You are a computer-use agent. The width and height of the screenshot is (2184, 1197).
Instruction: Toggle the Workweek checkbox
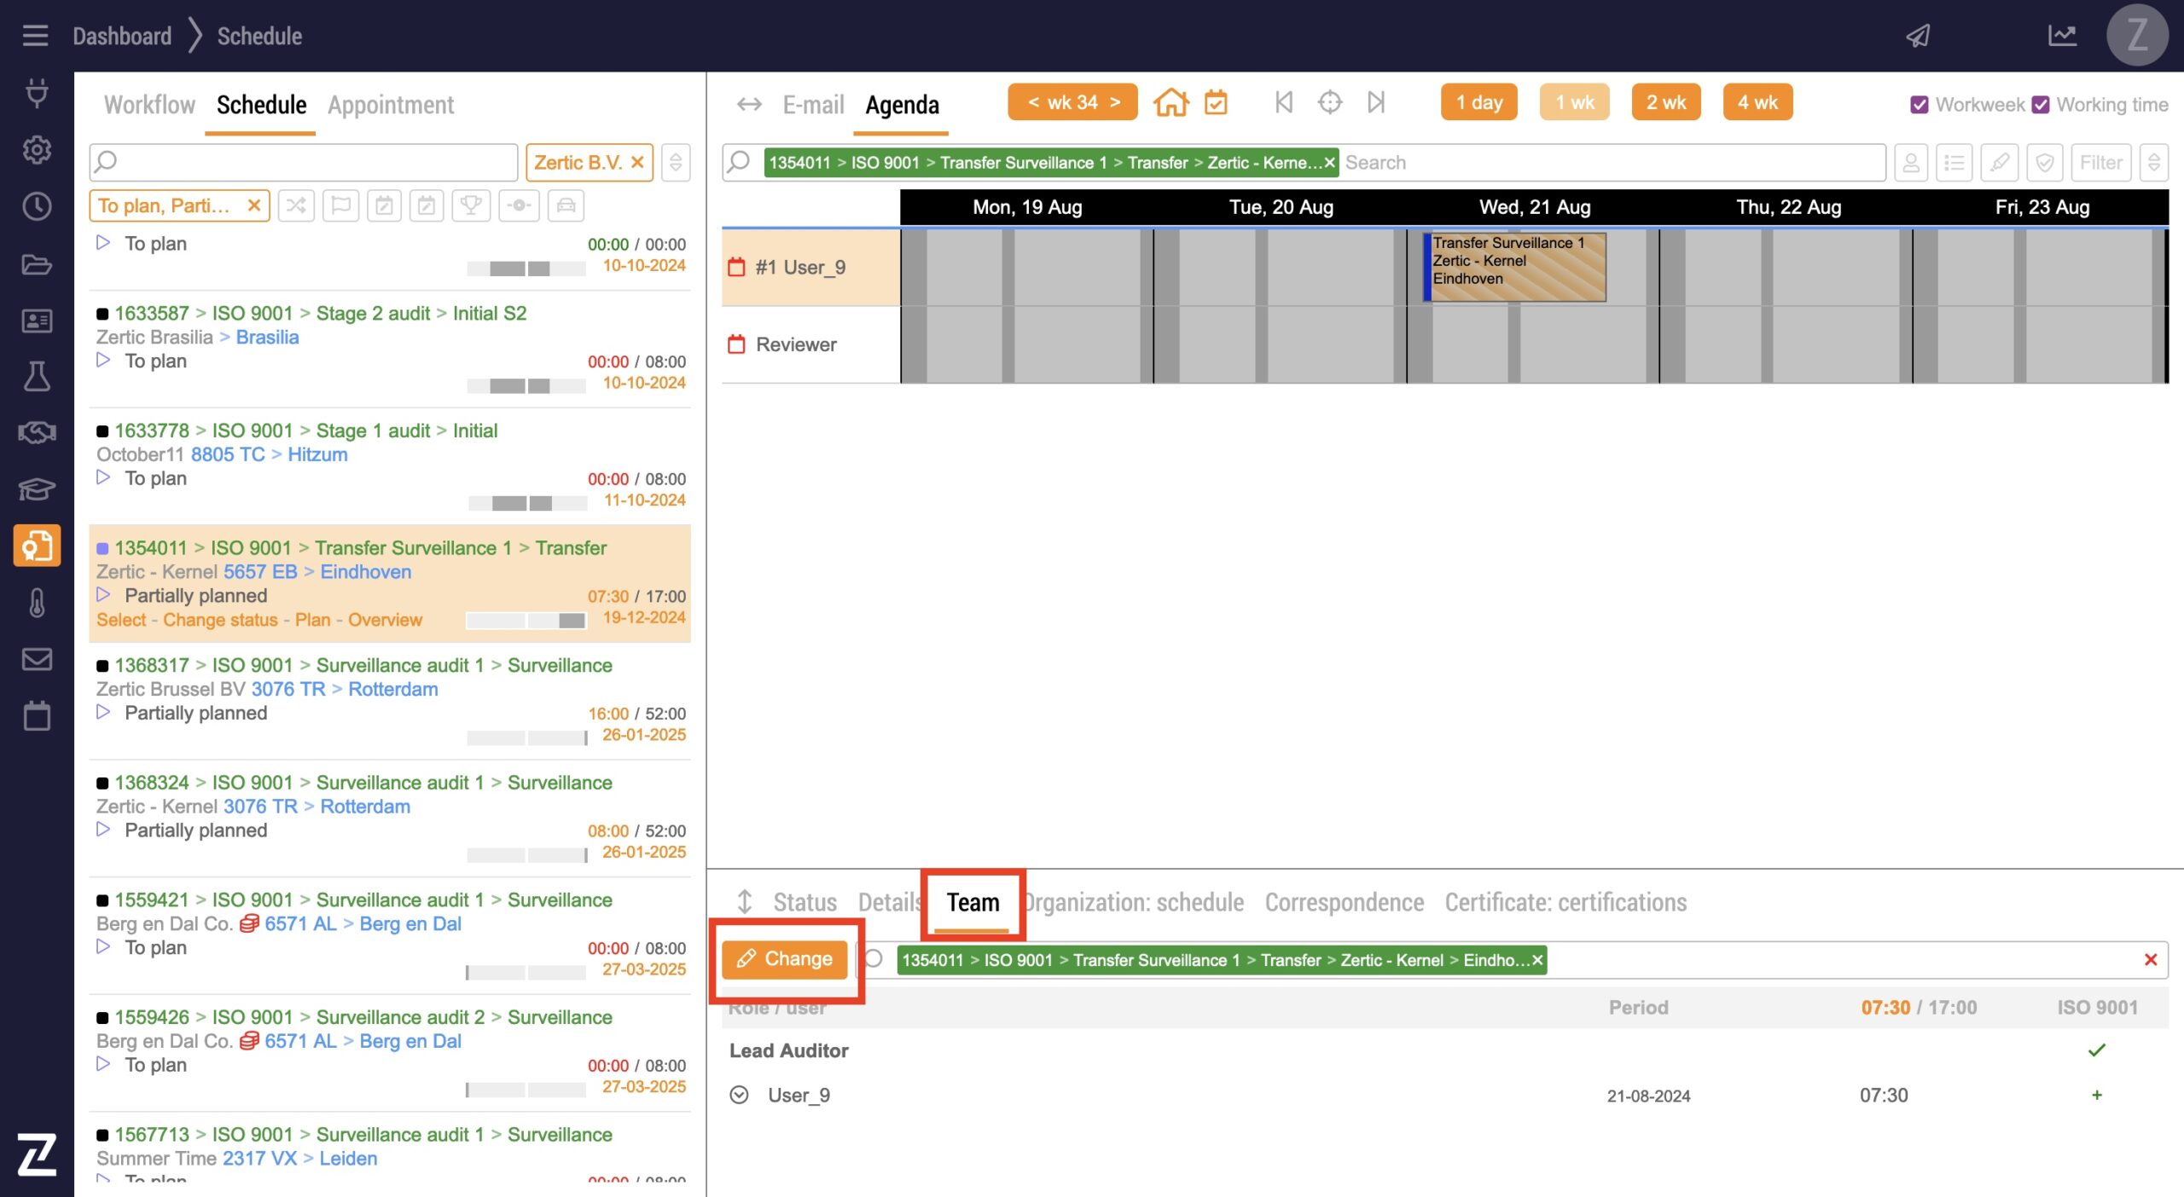pos(1920,105)
